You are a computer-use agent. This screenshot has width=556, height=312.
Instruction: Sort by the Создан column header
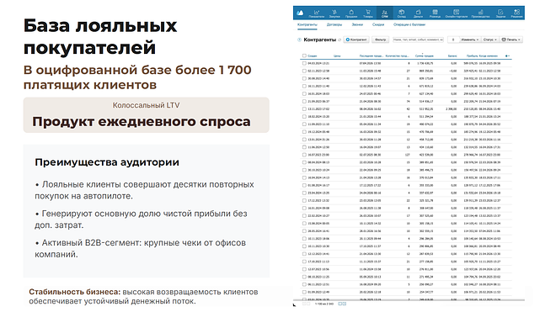[312, 56]
